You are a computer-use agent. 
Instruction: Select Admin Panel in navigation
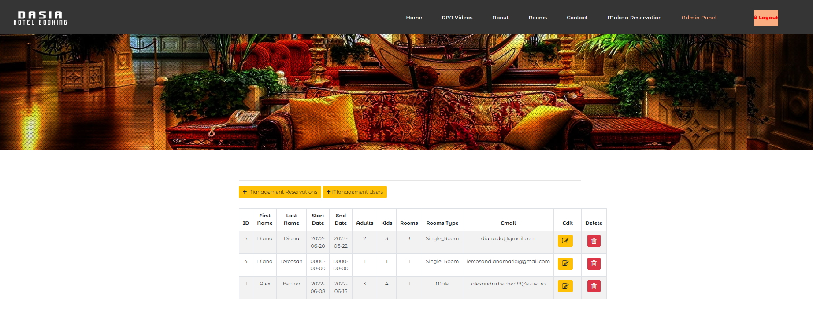[699, 18]
